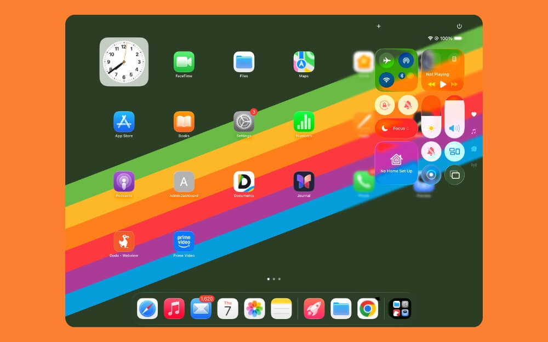Go to music note page in Control Center
Viewport: 548px width, 342px height.
[x=473, y=131]
